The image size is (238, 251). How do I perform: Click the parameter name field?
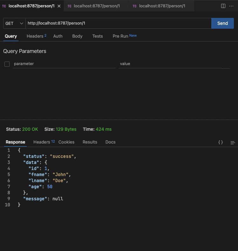pyautogui.click(x=64, y=64)
